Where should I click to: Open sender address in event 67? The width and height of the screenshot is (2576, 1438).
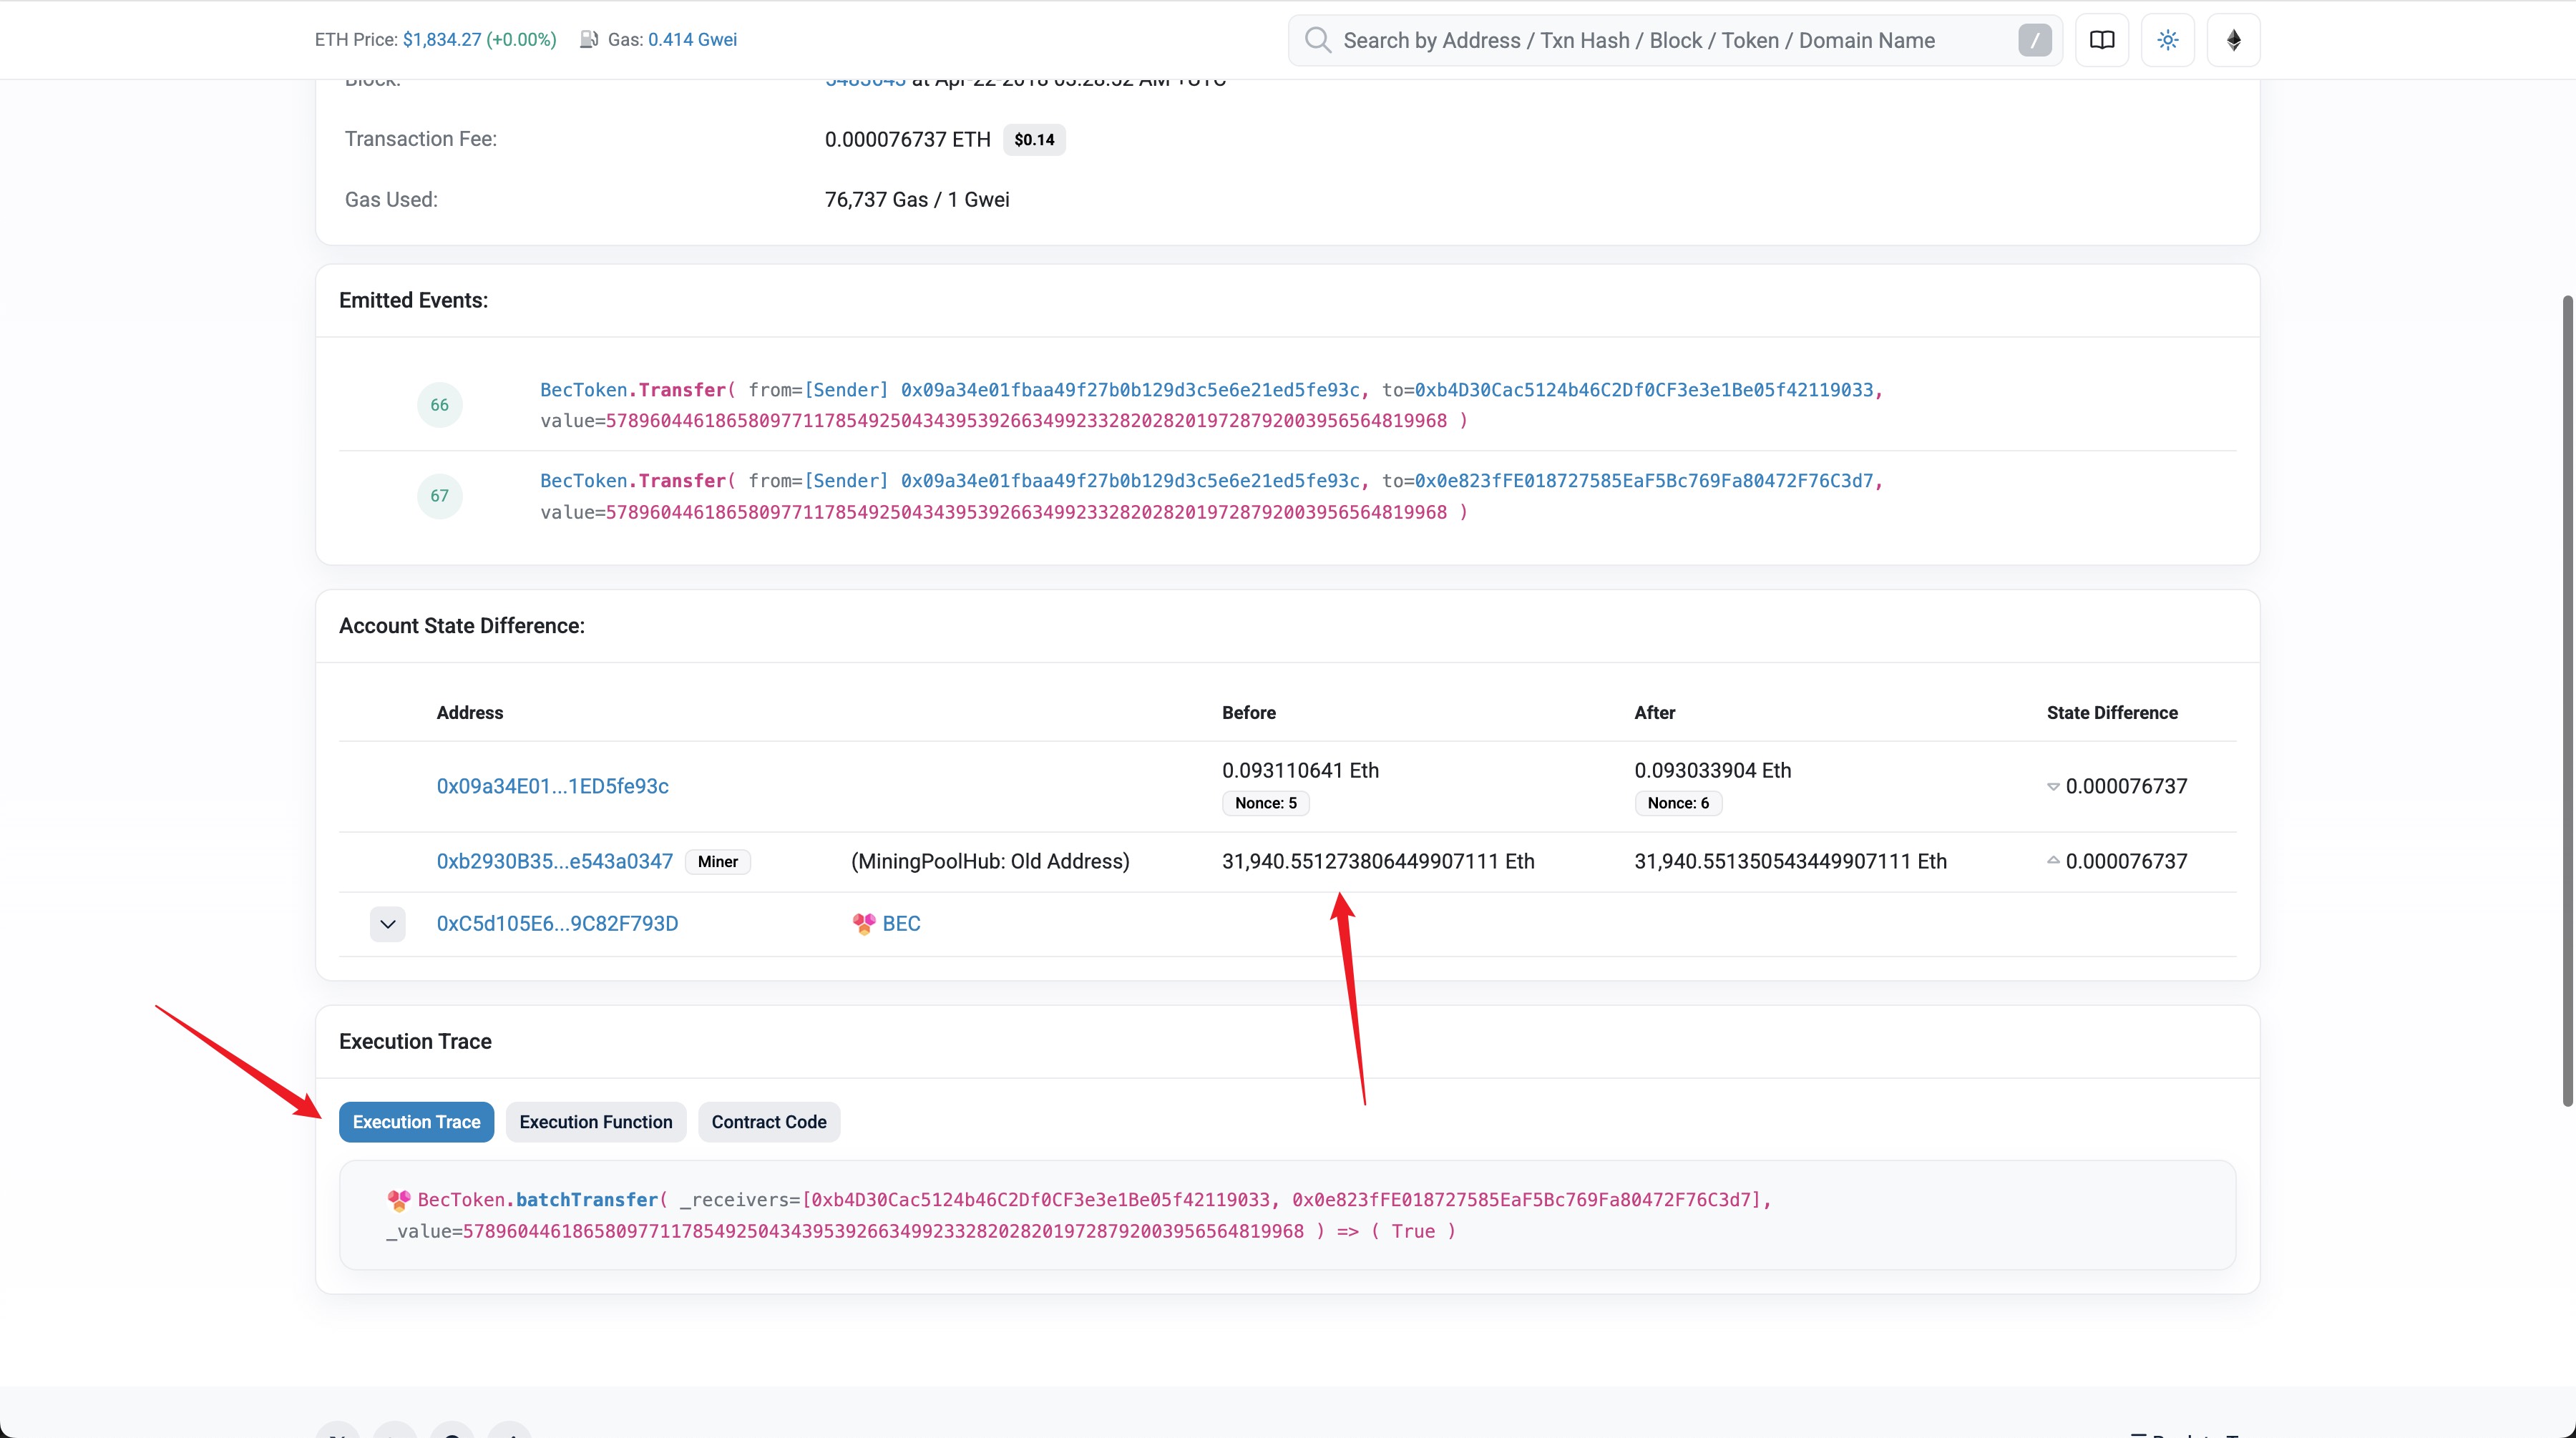coord(1130,481)
